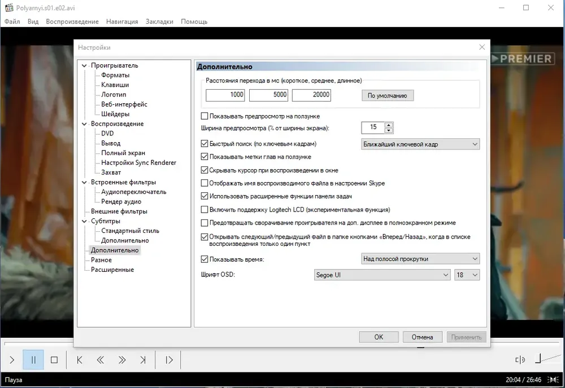Mute audio via the speaker icon

[x=520, y=360]
